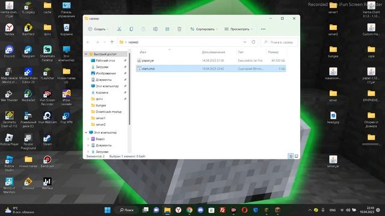This screenshot has height=216, width=385.
Task: Click the Поиск в: сервер search box
Action: tap(279, 42)
